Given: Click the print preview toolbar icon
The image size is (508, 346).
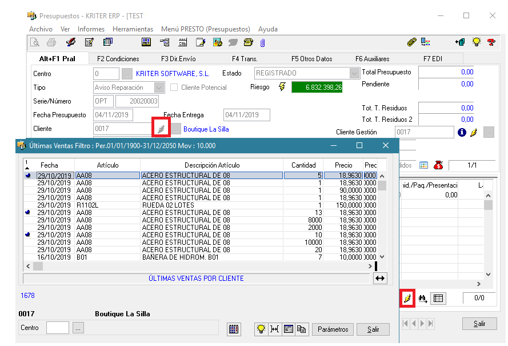Looking at the screenshot, I should (x=35, y=42).
